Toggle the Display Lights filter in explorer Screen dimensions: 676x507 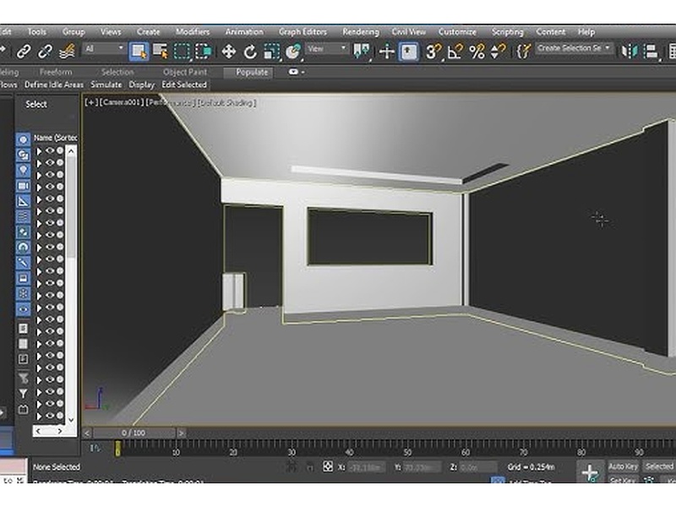pyautogui.click(x=23, y=170)
